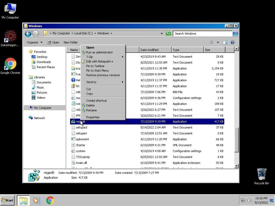Open the Help question mark icon
275x206 pixels.
pyautogui.click(x=233, y=42)
